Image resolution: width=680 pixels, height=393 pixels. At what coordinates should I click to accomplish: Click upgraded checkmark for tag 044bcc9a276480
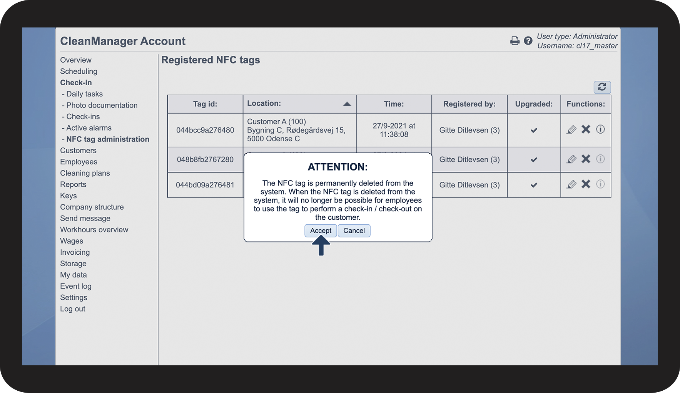(x=534, y=130)
